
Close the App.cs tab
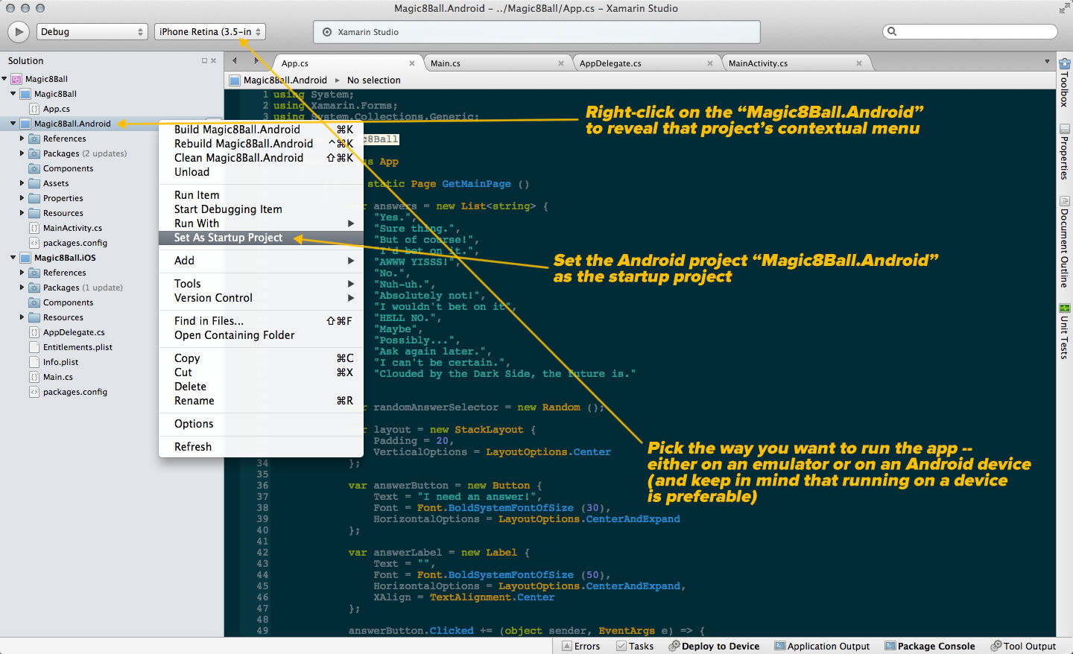point(412,63)
